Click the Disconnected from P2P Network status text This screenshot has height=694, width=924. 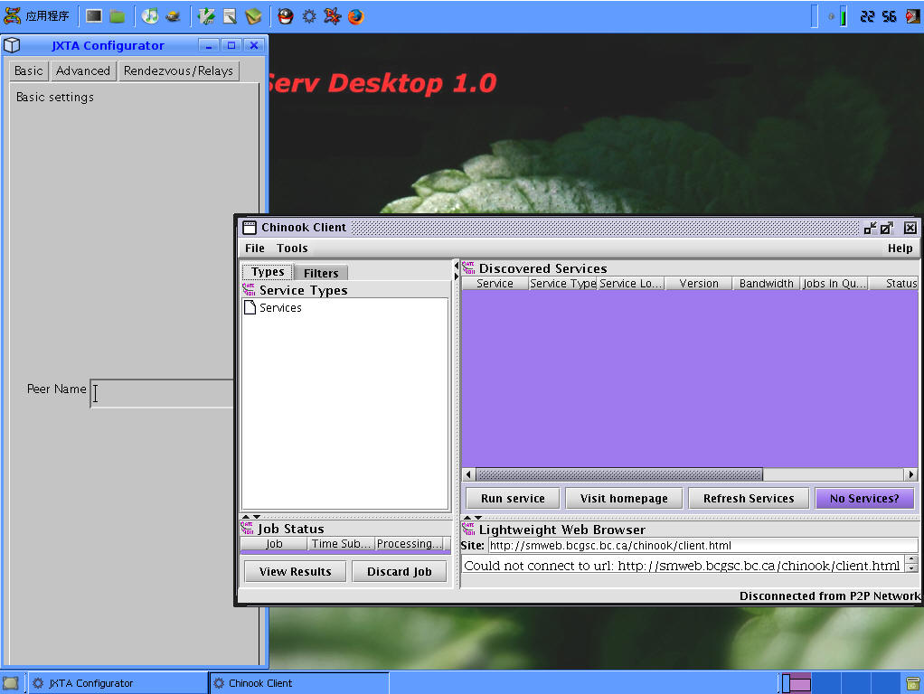pos(830,596)
